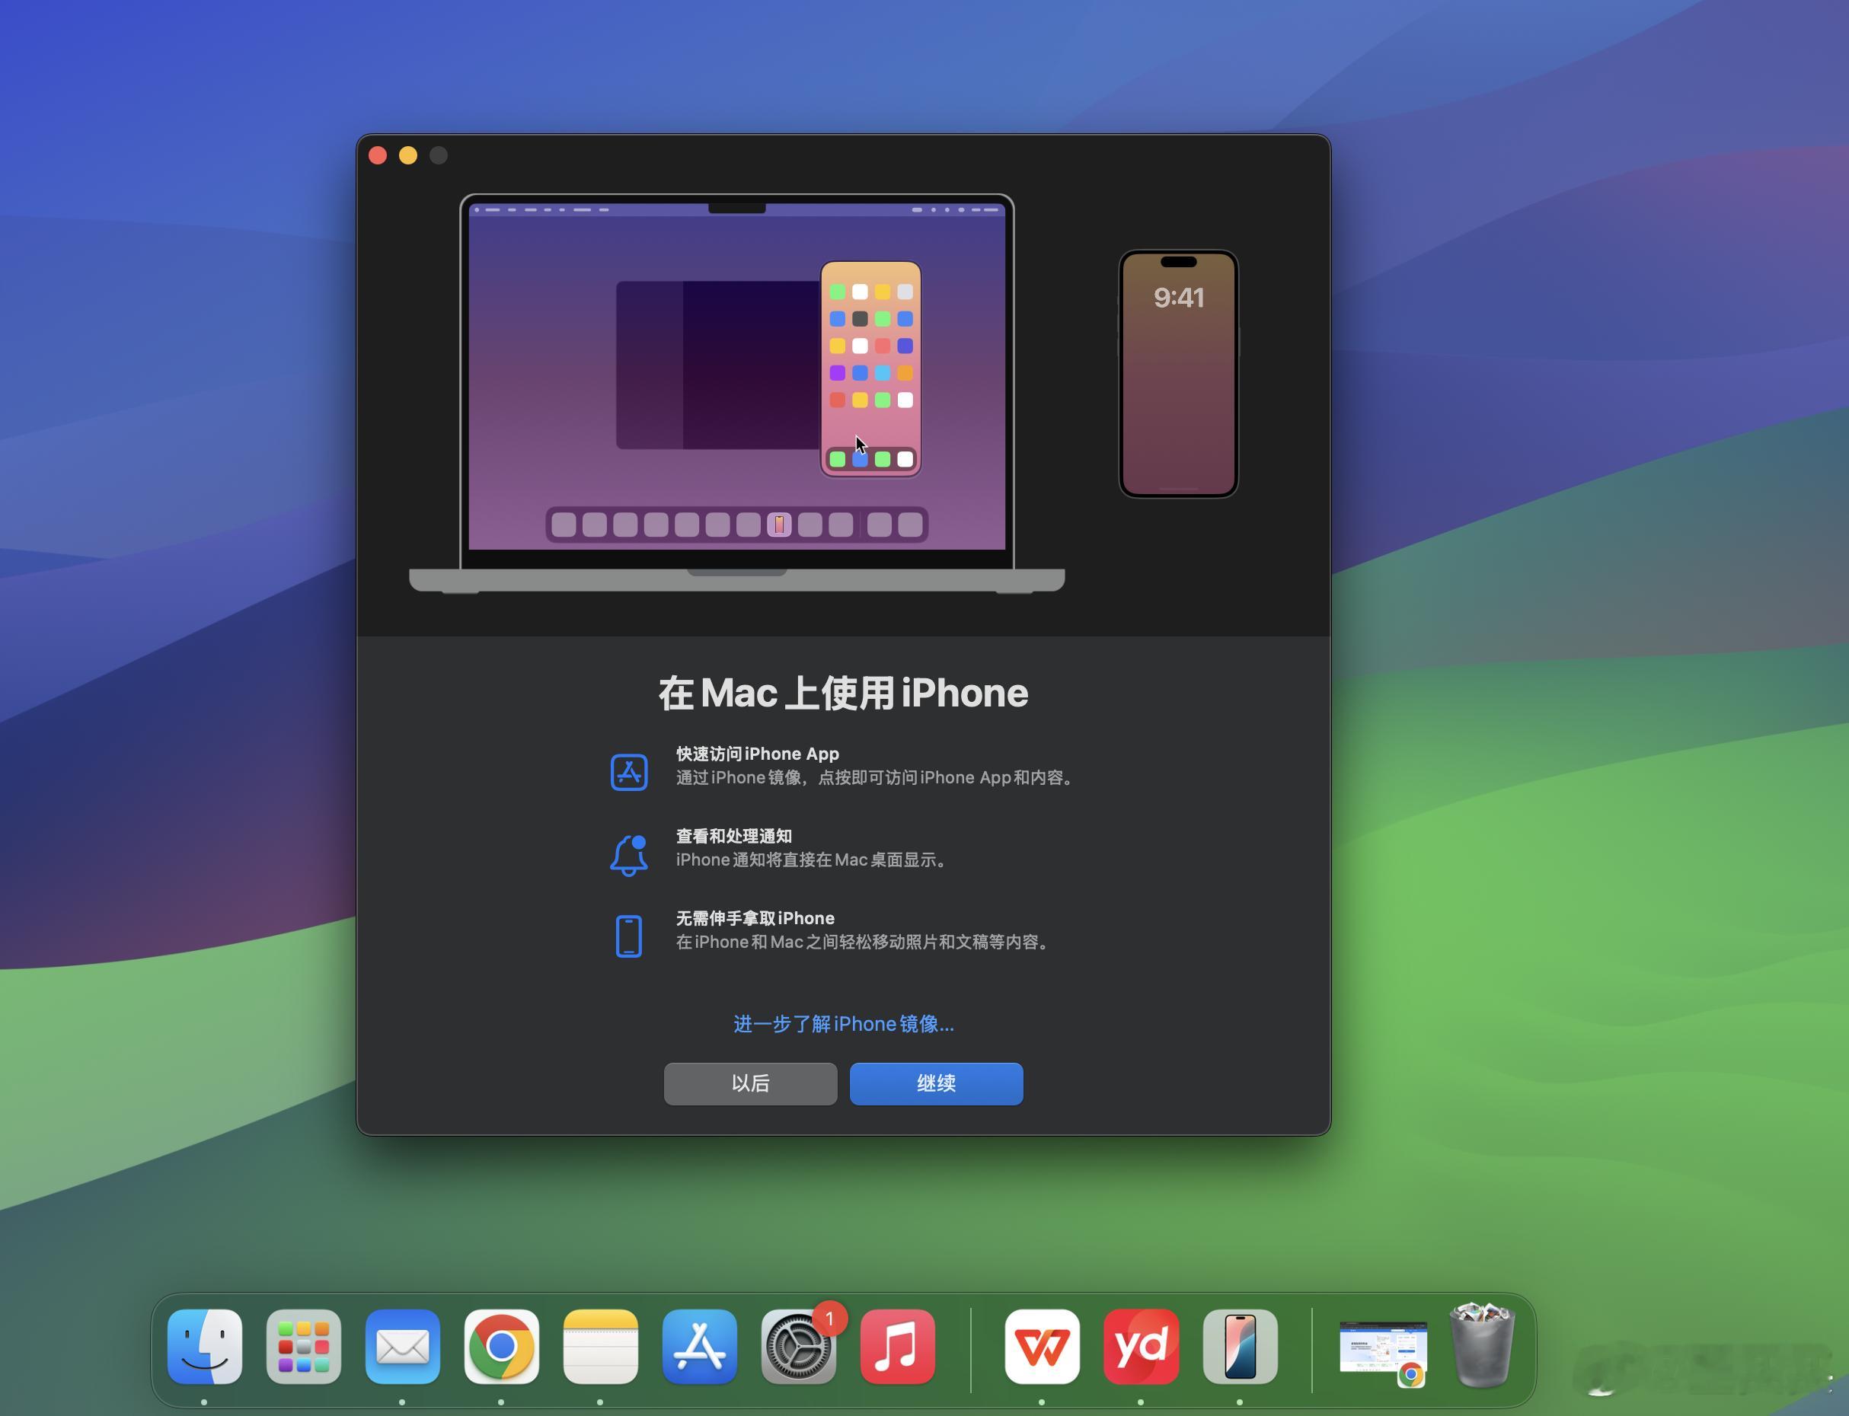The height and width of the screenshot is (1416, 1849).
Task: Click the iPhone outline icon beside 无需伸手拿取 iPhone
Action: [x=628, y=936]
